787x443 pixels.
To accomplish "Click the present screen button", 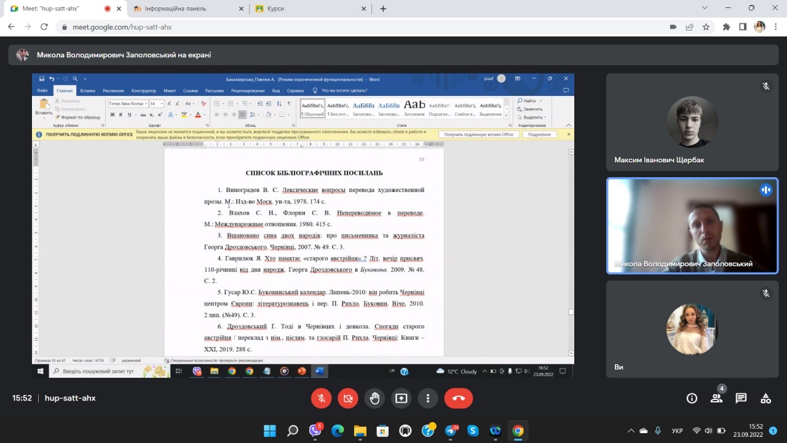I will coord(401,398).
